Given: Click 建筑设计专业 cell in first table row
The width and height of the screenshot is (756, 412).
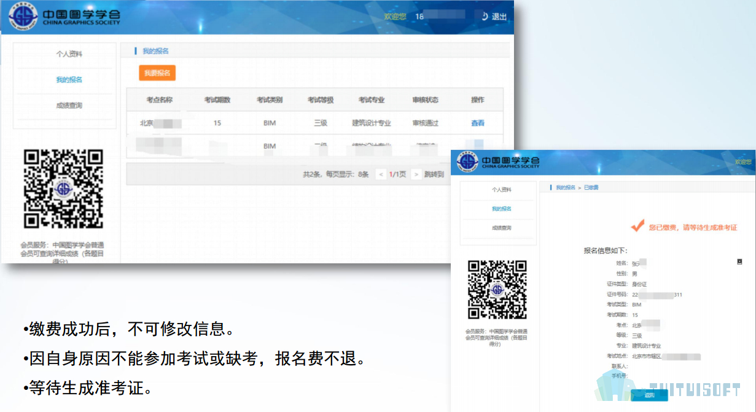Looking at the screenshot, I should point(372,123).
